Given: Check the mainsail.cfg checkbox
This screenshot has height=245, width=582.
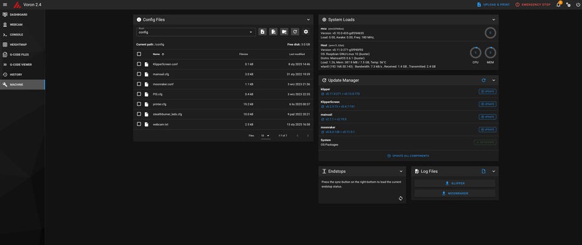Looking at the screenshot, I should pos(139,74).
